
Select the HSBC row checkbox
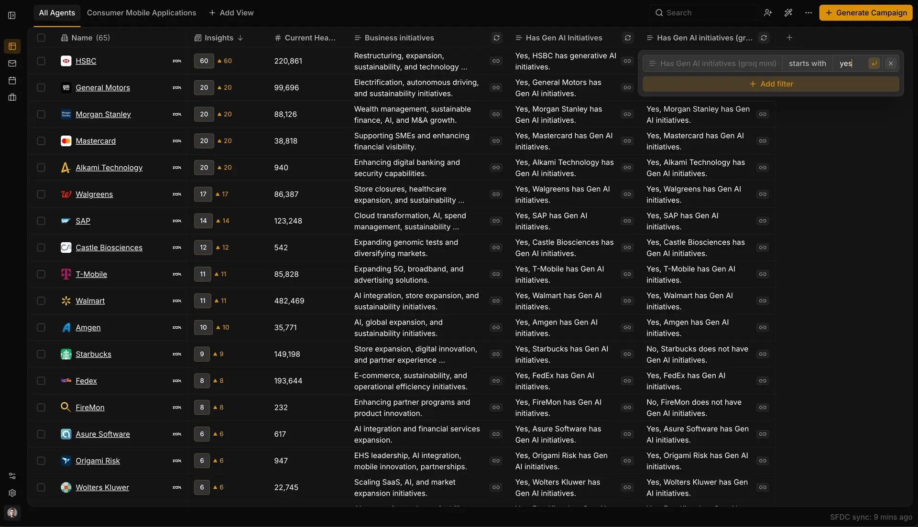[x=41, y=61]
